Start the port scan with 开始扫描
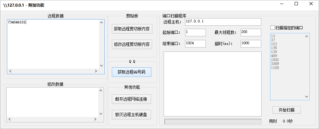 click(286, 110)
